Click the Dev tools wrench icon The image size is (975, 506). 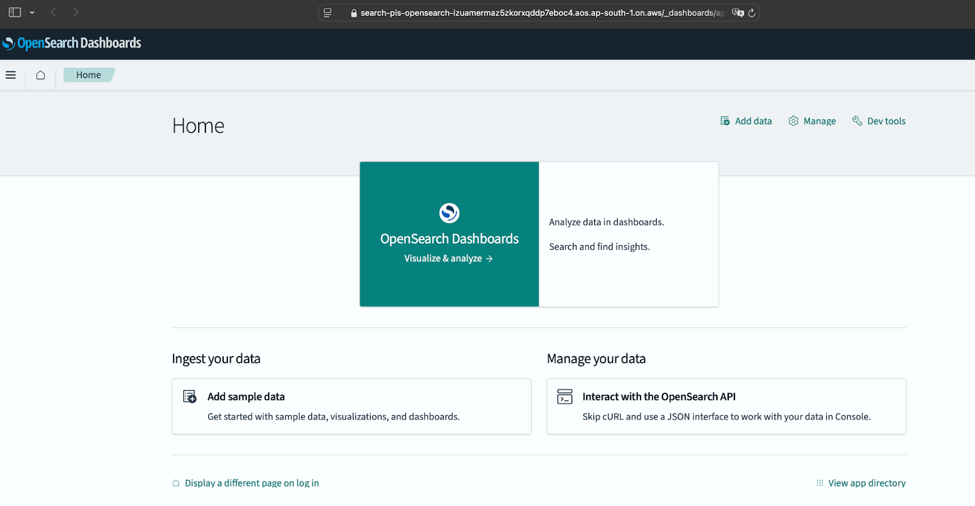pos(857,121)
